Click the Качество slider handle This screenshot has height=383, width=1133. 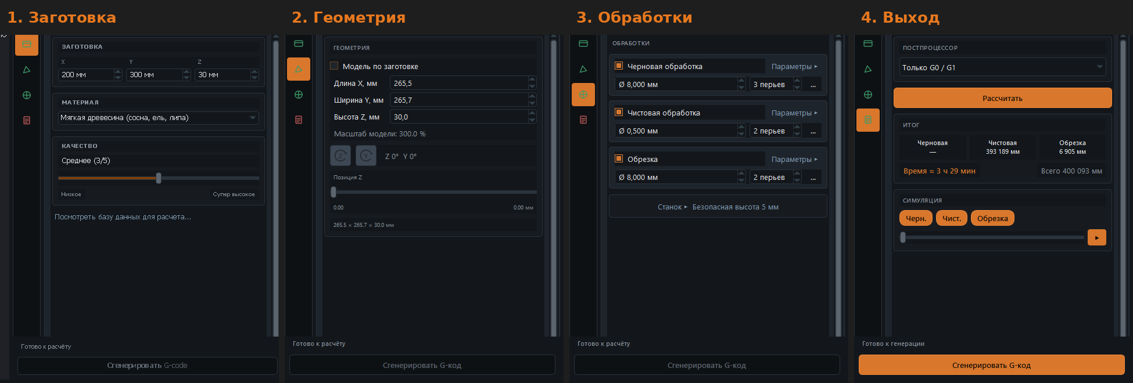pos(159,178)
